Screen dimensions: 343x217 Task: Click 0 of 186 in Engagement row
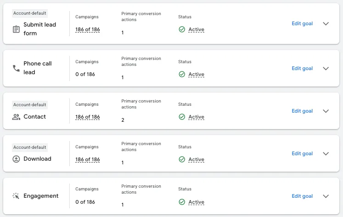[x=85, y=202]
